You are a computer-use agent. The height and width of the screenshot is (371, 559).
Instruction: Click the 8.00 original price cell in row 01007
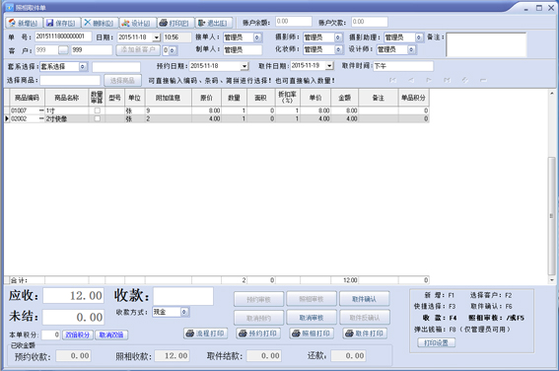tap(206, 111)
